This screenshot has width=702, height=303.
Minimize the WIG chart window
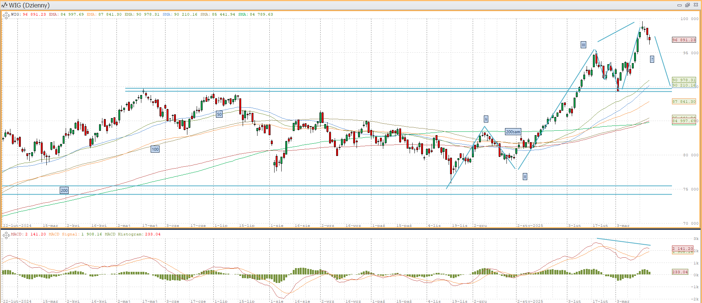coord(679,5)
